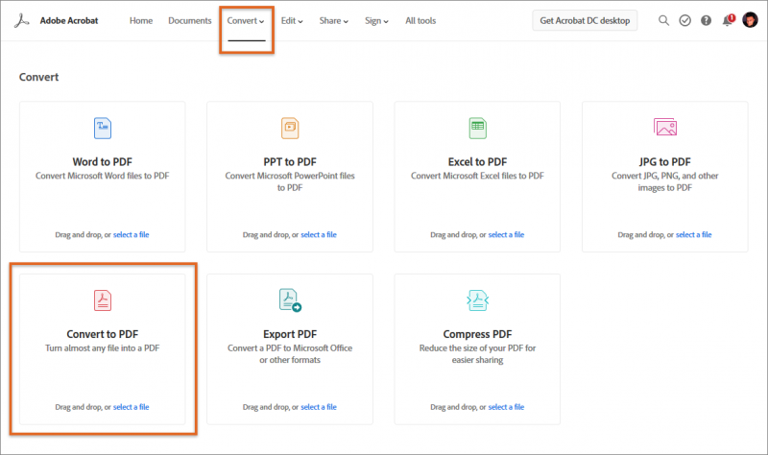
Task: Select the Excel to PDF title
Action: [477, 161]
